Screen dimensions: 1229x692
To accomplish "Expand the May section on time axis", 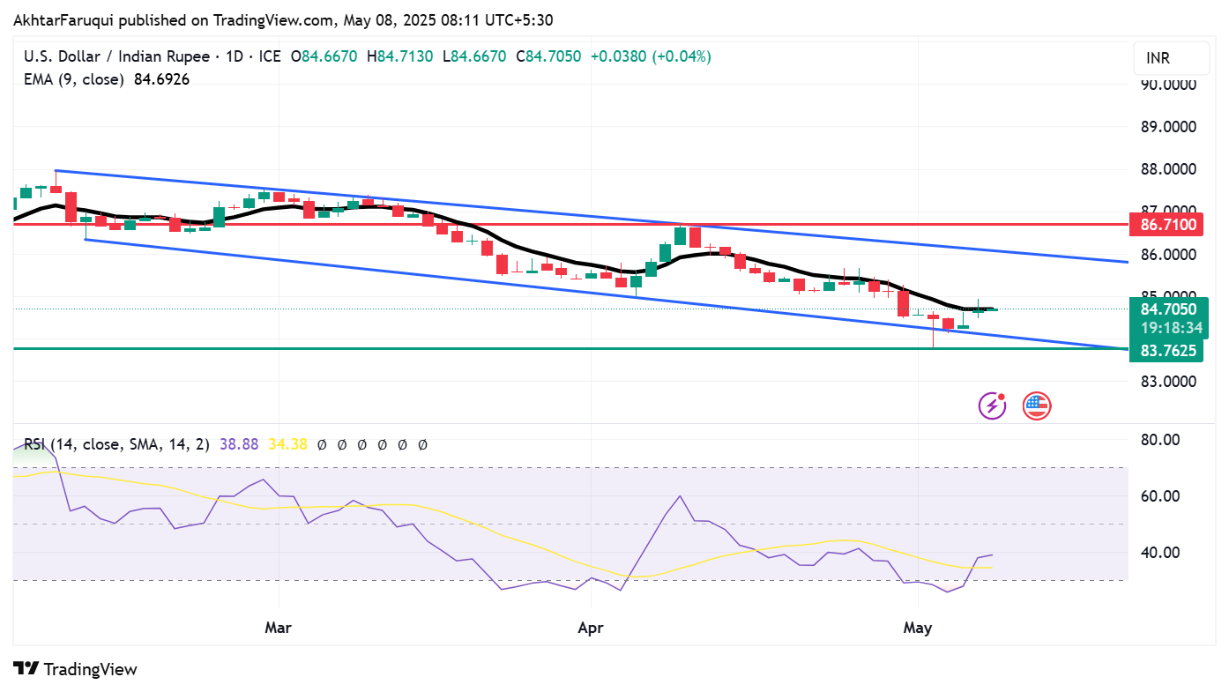I will click(x=918, y=628).
